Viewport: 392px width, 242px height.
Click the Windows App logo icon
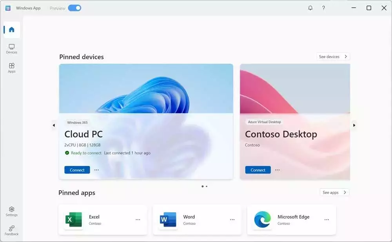point(8,8)
